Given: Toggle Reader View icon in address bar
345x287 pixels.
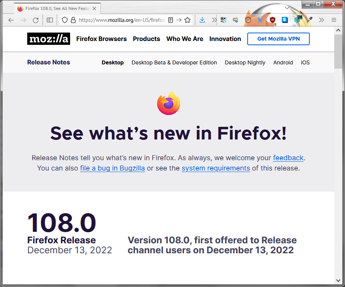Looking at the screenshot, I should pos(171,20).
